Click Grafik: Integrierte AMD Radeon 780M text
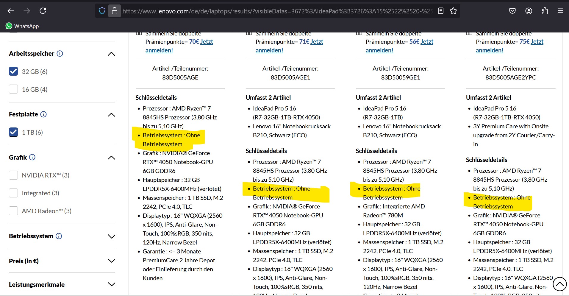This screenshot has height=296, width=569. coord(394,211)
